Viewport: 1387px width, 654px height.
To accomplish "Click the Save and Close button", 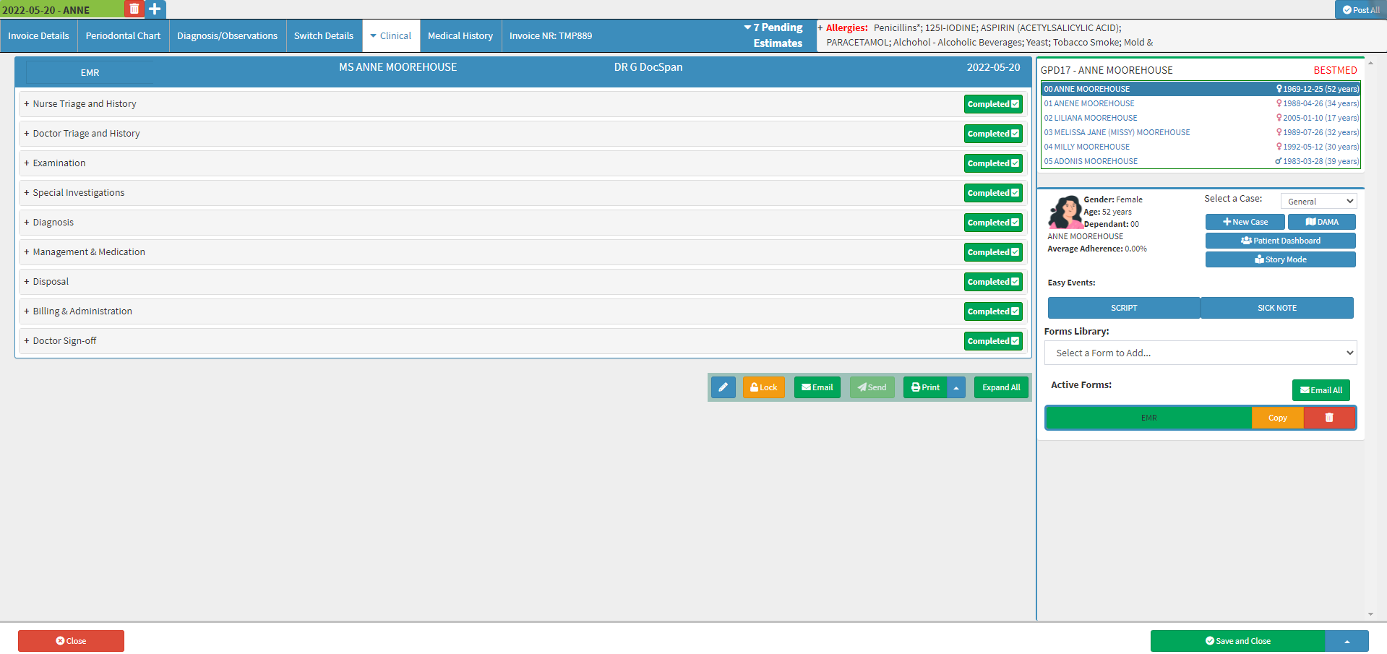I will pyautogui.click(x=1237, y=641).
